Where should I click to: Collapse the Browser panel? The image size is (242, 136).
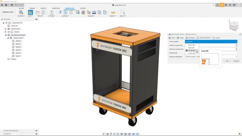click(x=2, y=19)
